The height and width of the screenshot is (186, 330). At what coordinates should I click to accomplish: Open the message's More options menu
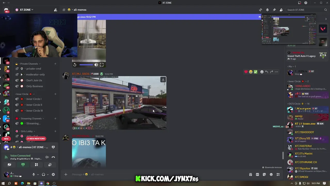pyautogui.click(x=276, y=72)
